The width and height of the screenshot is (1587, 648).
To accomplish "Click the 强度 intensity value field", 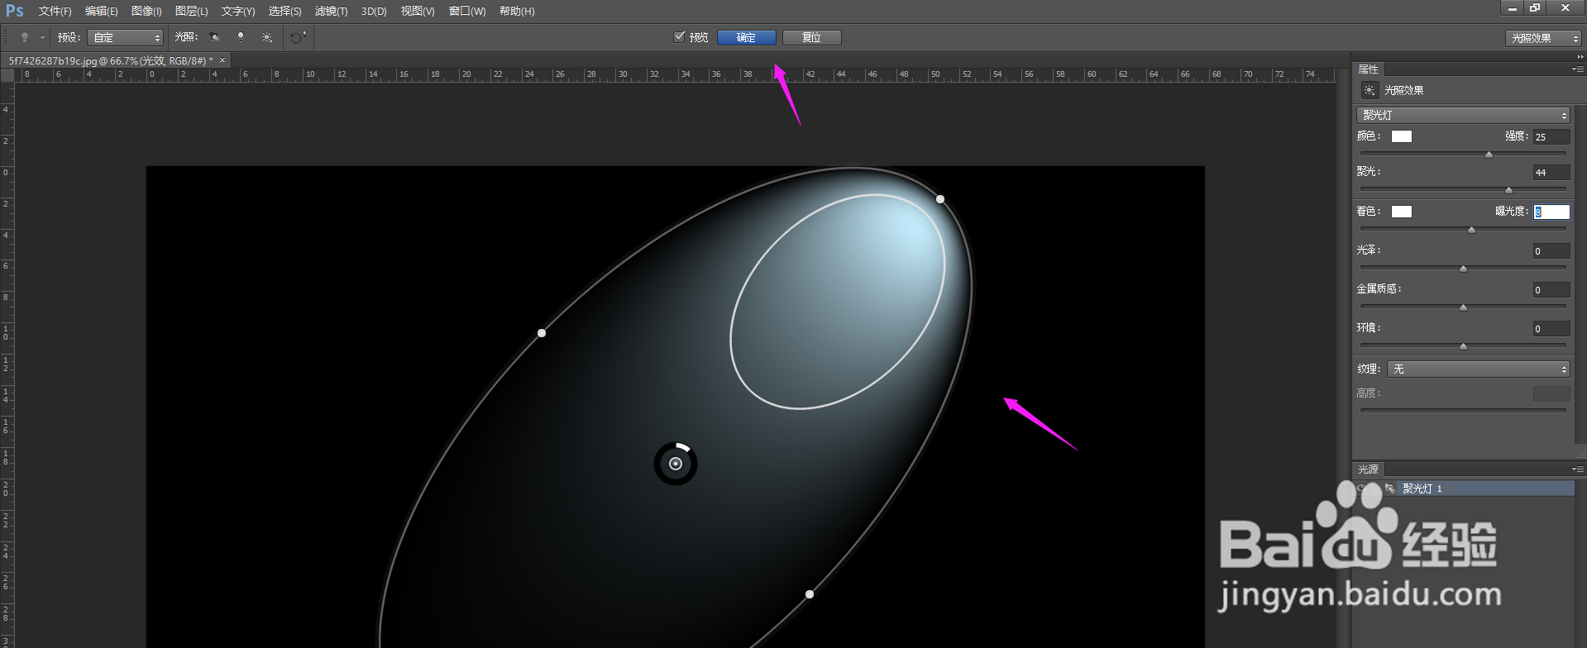I will (1551, 137).
